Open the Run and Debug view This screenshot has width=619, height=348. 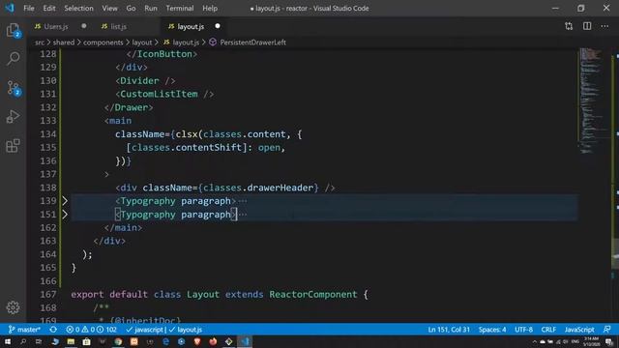[13, 117]
